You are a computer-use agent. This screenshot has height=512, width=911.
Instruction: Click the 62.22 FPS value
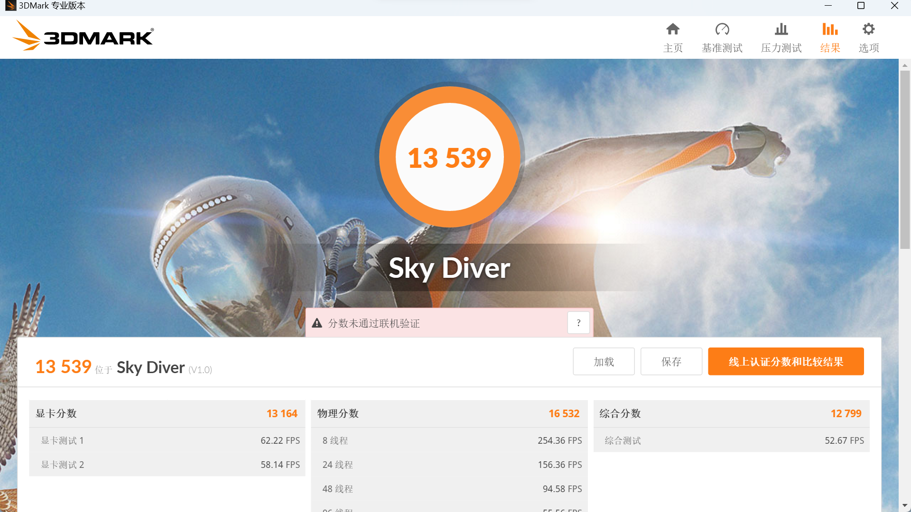tap(280, 440)
